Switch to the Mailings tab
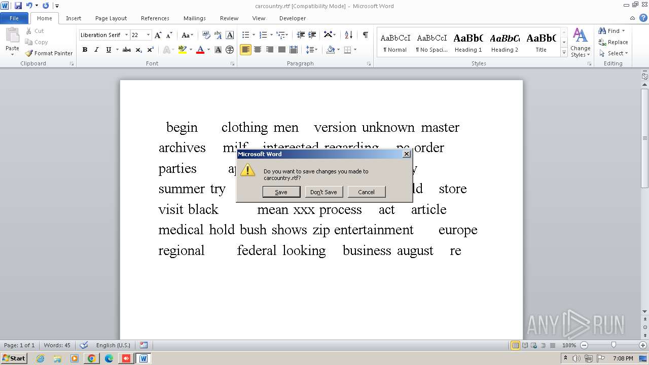 click(195, 18)
